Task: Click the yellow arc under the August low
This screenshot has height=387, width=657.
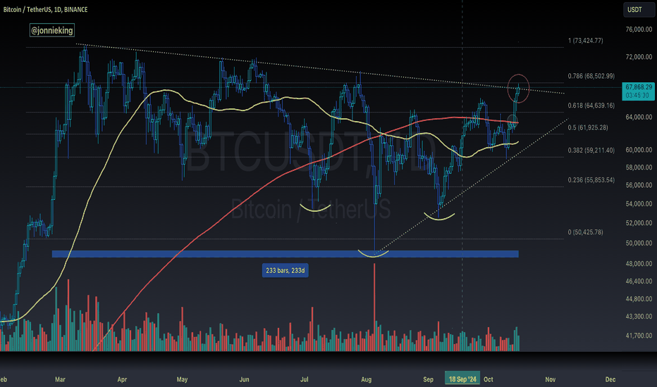Action: click(374, 253)
